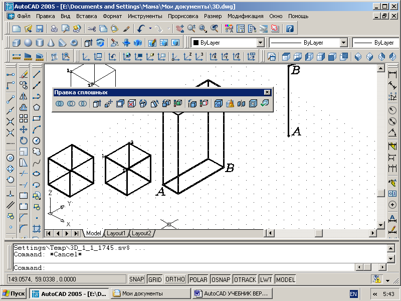The image size is (401, 301).
Task: Open the Help question mark icon
Action: click(x=290, y=29)
